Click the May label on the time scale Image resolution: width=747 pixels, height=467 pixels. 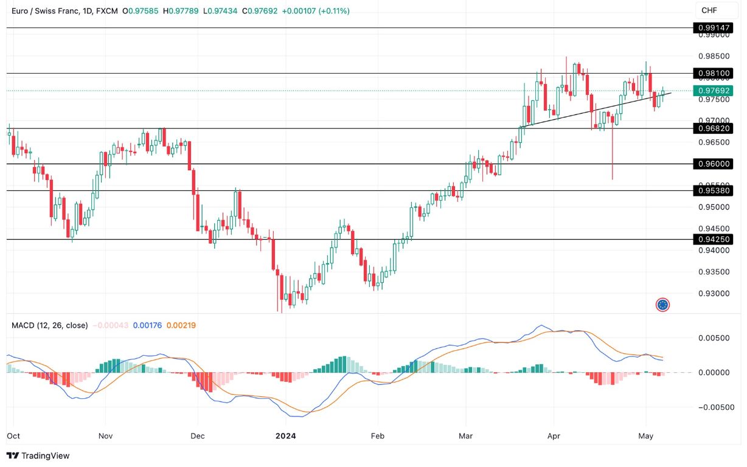tap(646, 436)
